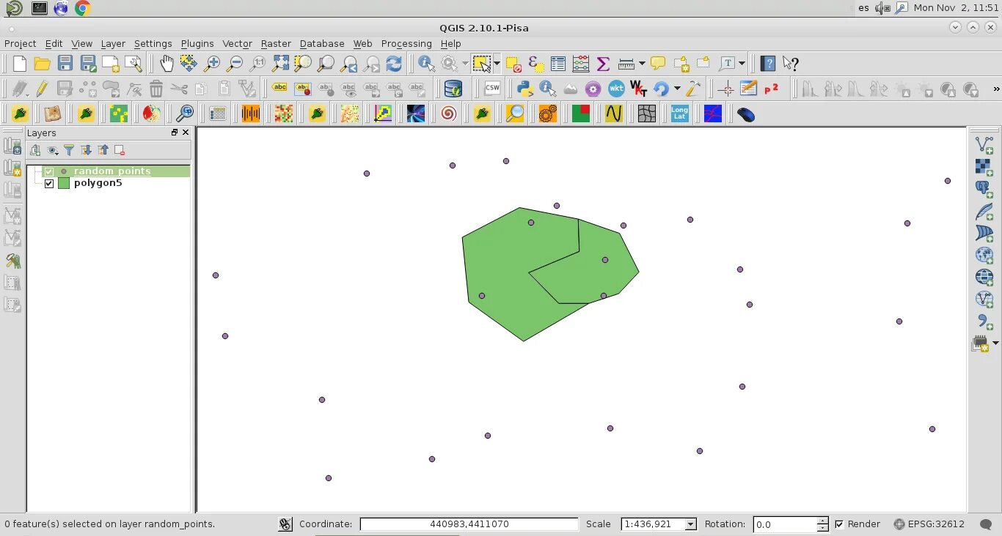Open the CSW metadata search icon
Viewport: 1002px width, 536px height.
[492, 89]
